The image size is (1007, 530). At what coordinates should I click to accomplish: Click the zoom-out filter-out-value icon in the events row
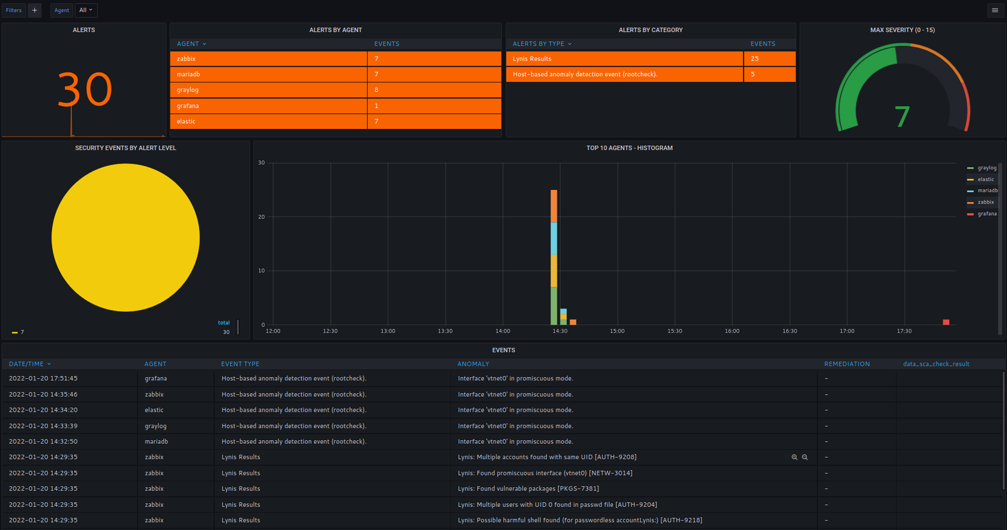(805, 457)
